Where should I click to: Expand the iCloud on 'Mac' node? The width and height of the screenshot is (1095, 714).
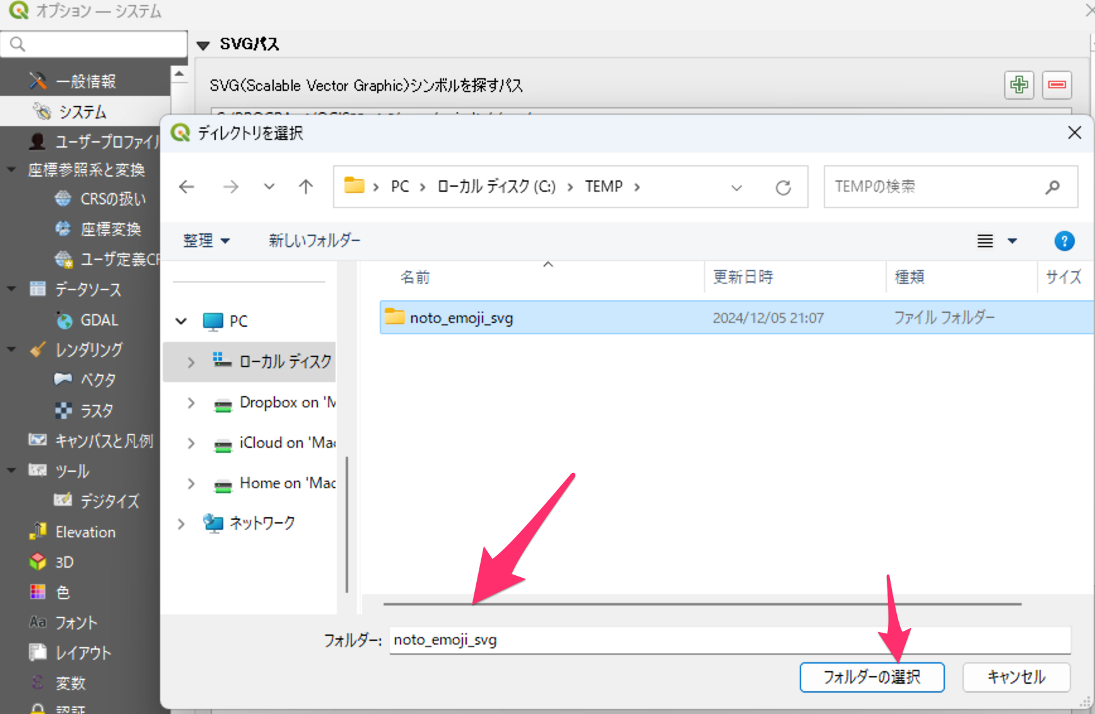[x=191, y=443]
